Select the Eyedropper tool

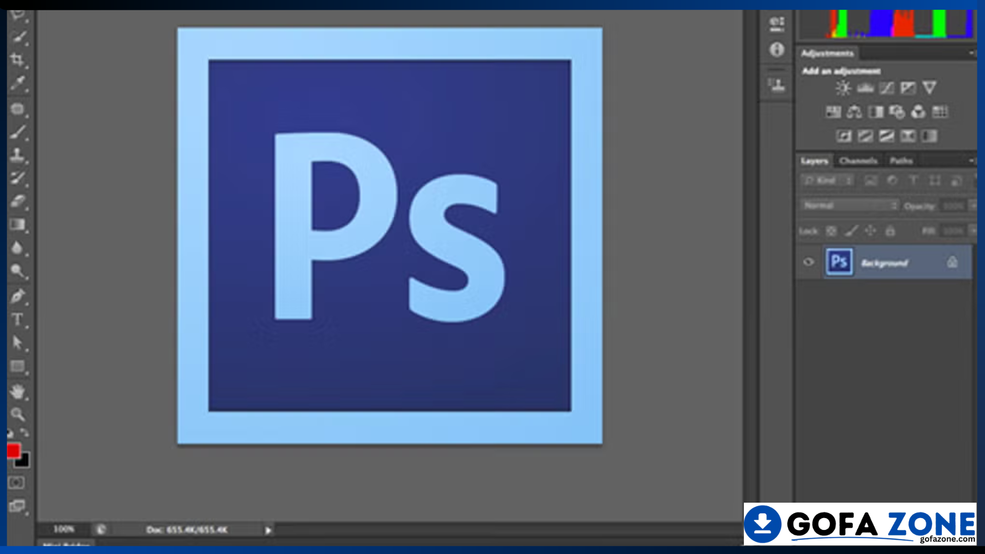pos(18,83)
